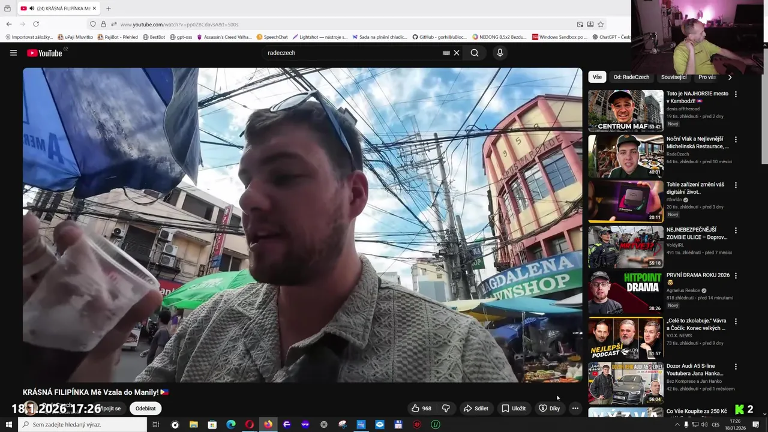Open Task View on taskbar

(155, 425)
